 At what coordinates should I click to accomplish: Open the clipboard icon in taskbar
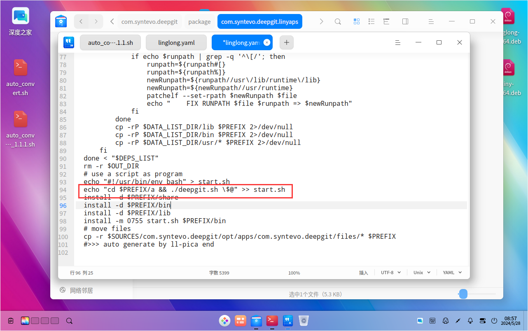point(11,321)
